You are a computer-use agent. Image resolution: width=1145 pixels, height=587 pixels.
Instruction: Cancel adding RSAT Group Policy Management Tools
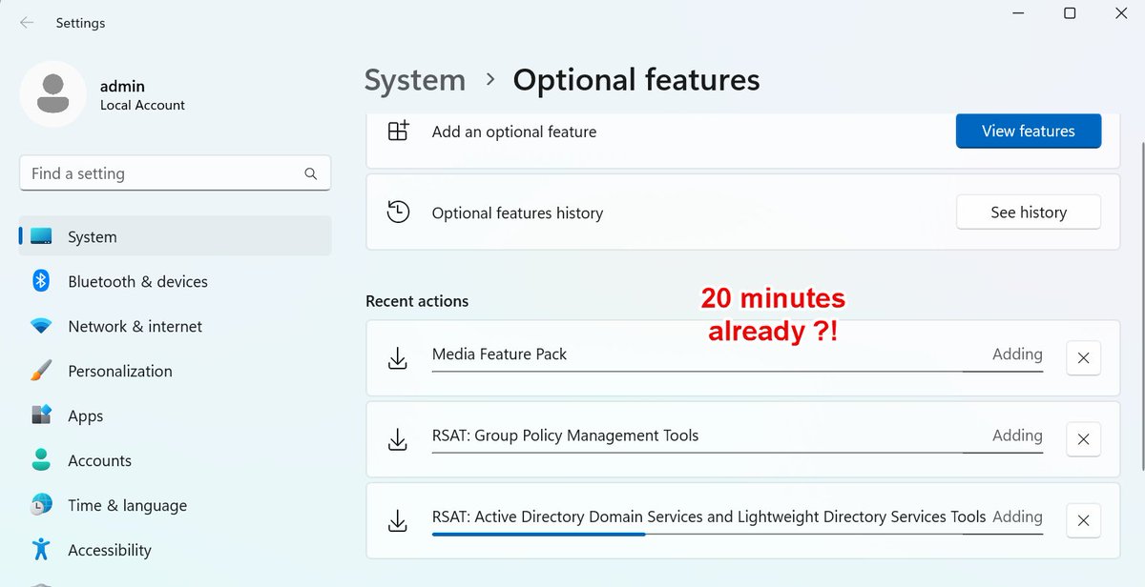[x=1084, y=439]
